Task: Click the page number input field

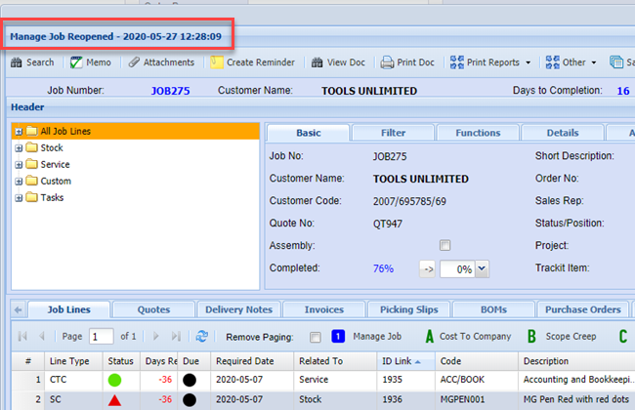Action: coord(101,336)
